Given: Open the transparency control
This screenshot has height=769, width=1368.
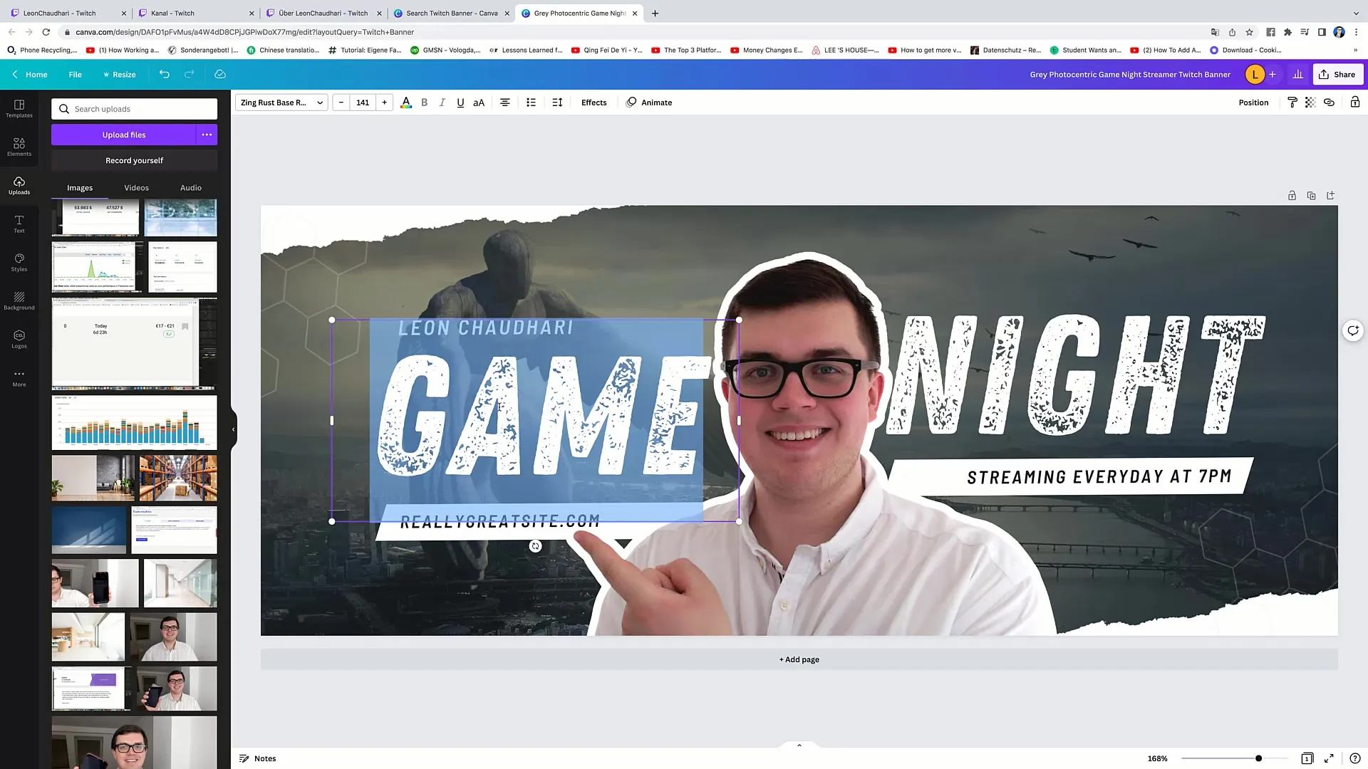Looking at the screenshot, I should pyautogui.click(x=1310, y=103).
